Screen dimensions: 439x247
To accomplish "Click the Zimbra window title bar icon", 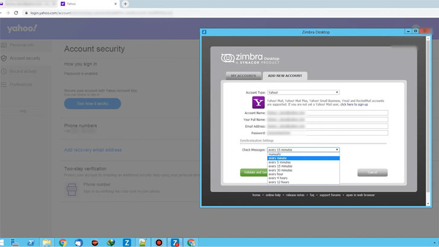I will tap(204, 32).
